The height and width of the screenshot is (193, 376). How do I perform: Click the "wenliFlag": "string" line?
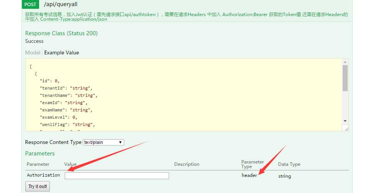[x=67, y=124]
